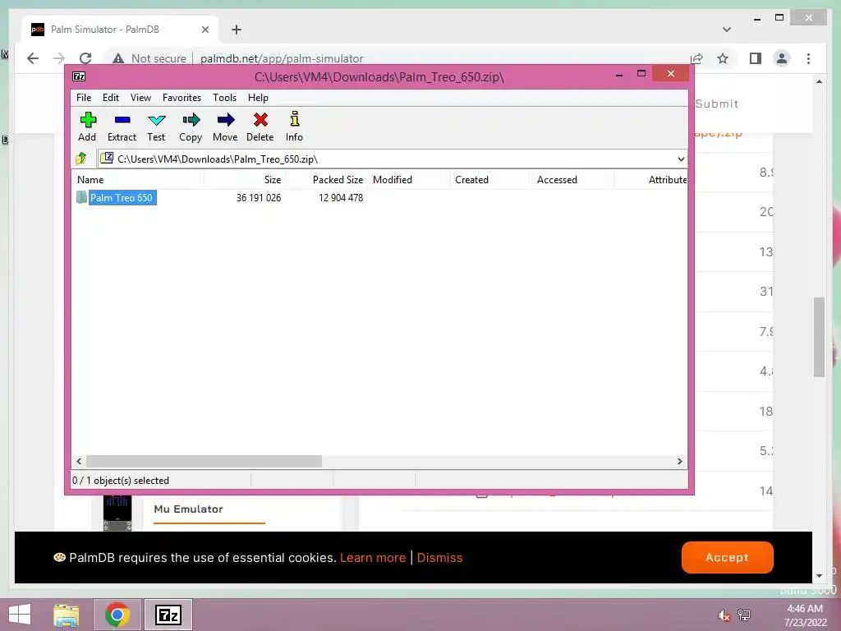
Task: Open the Windows Start button
Action: 20,615
